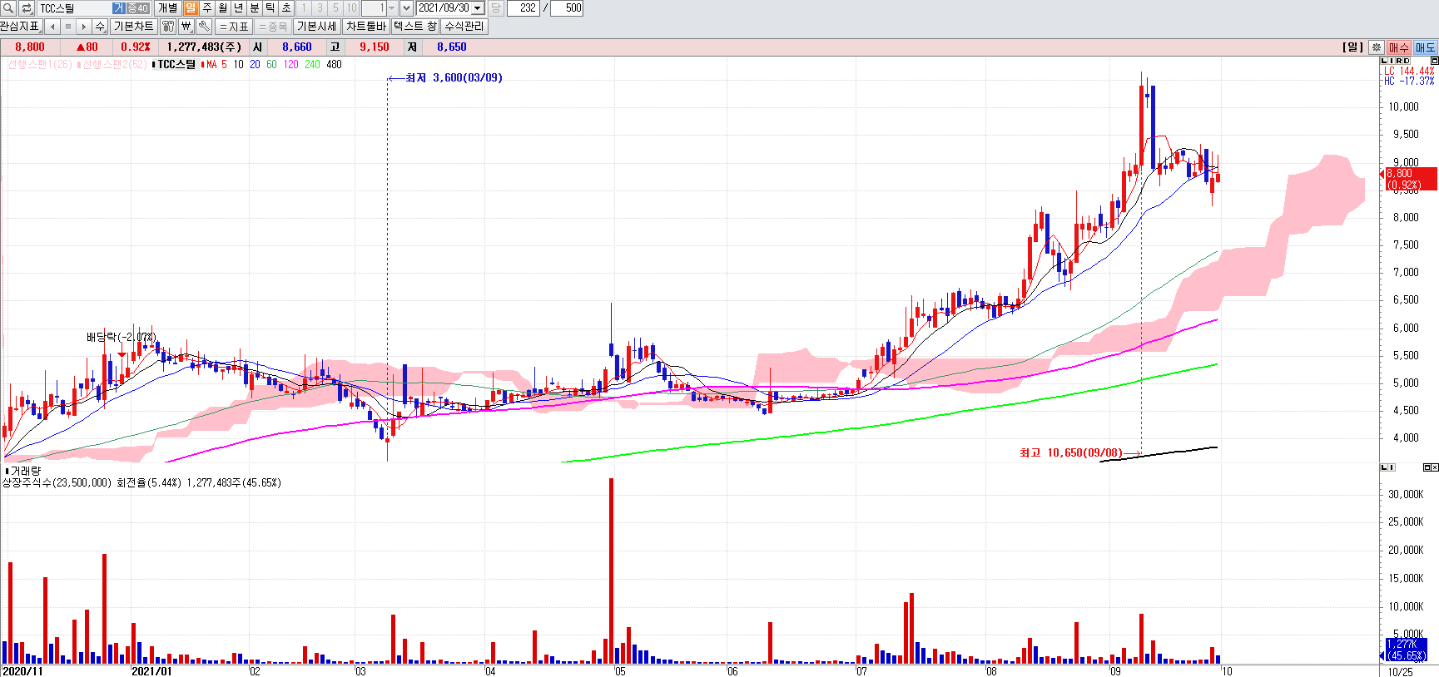Open the 텍스트 창 window
Image resolution: width=1439 pixels, height=677 pixels.
(414, 26)
